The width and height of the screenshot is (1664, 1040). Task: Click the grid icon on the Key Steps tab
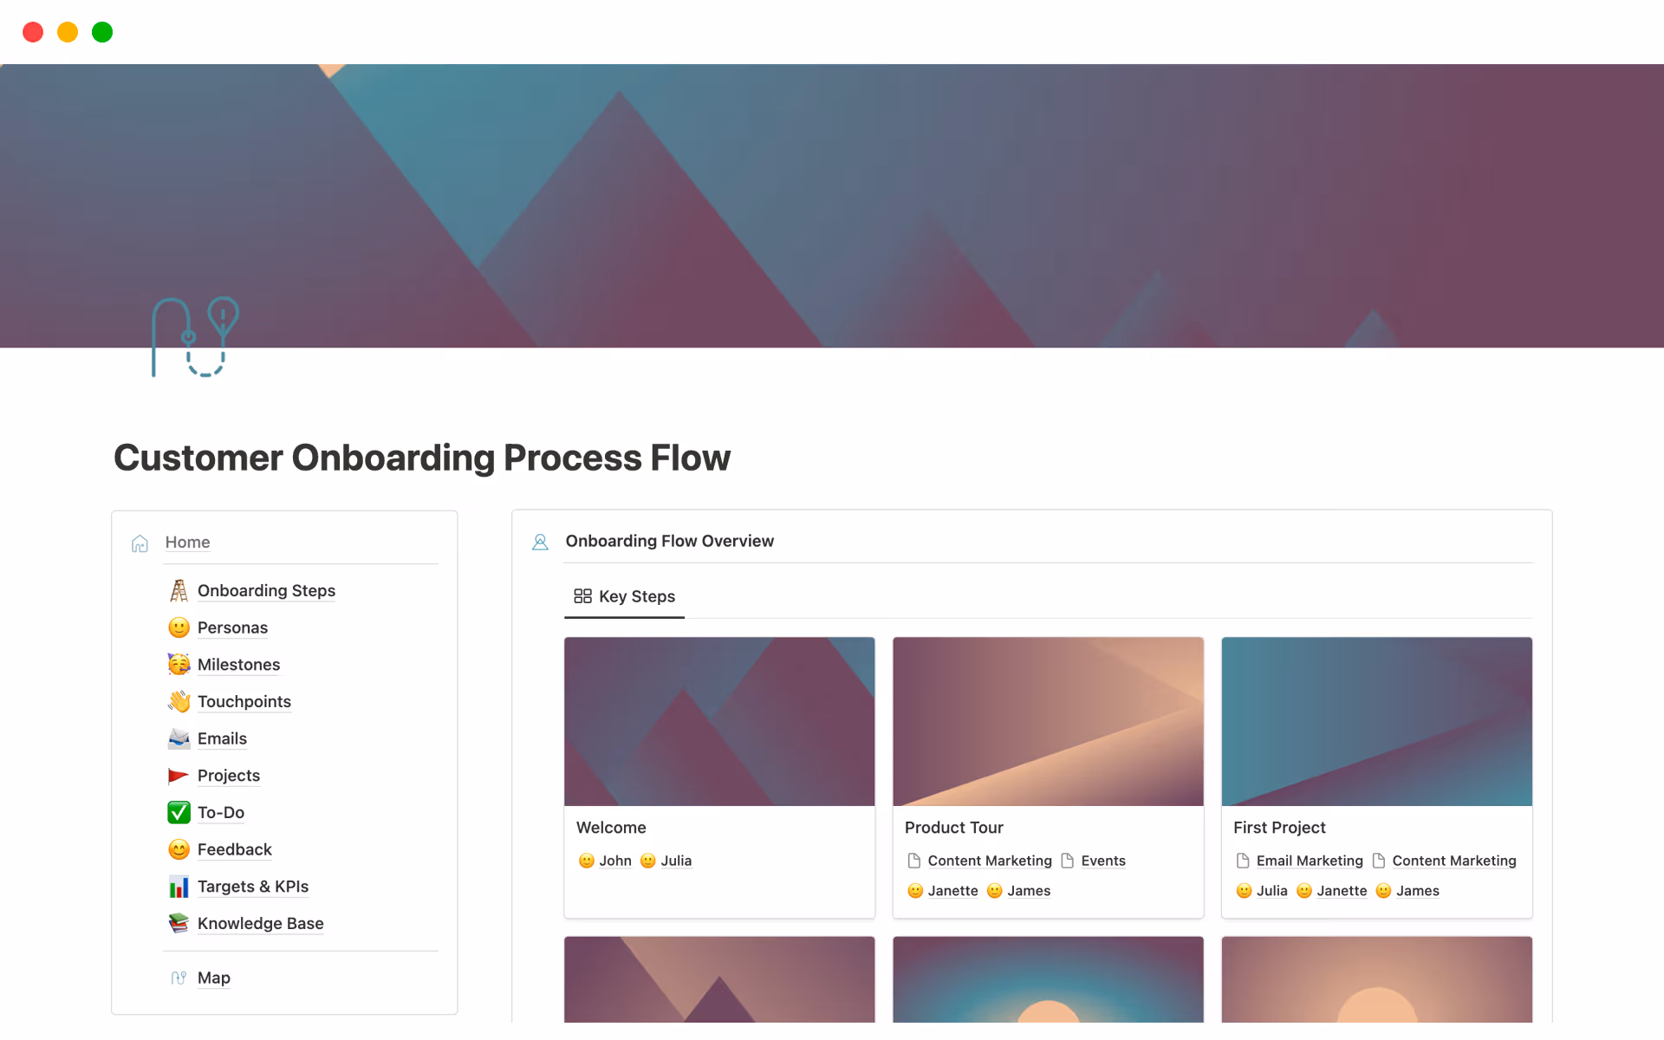coord(582,596)
